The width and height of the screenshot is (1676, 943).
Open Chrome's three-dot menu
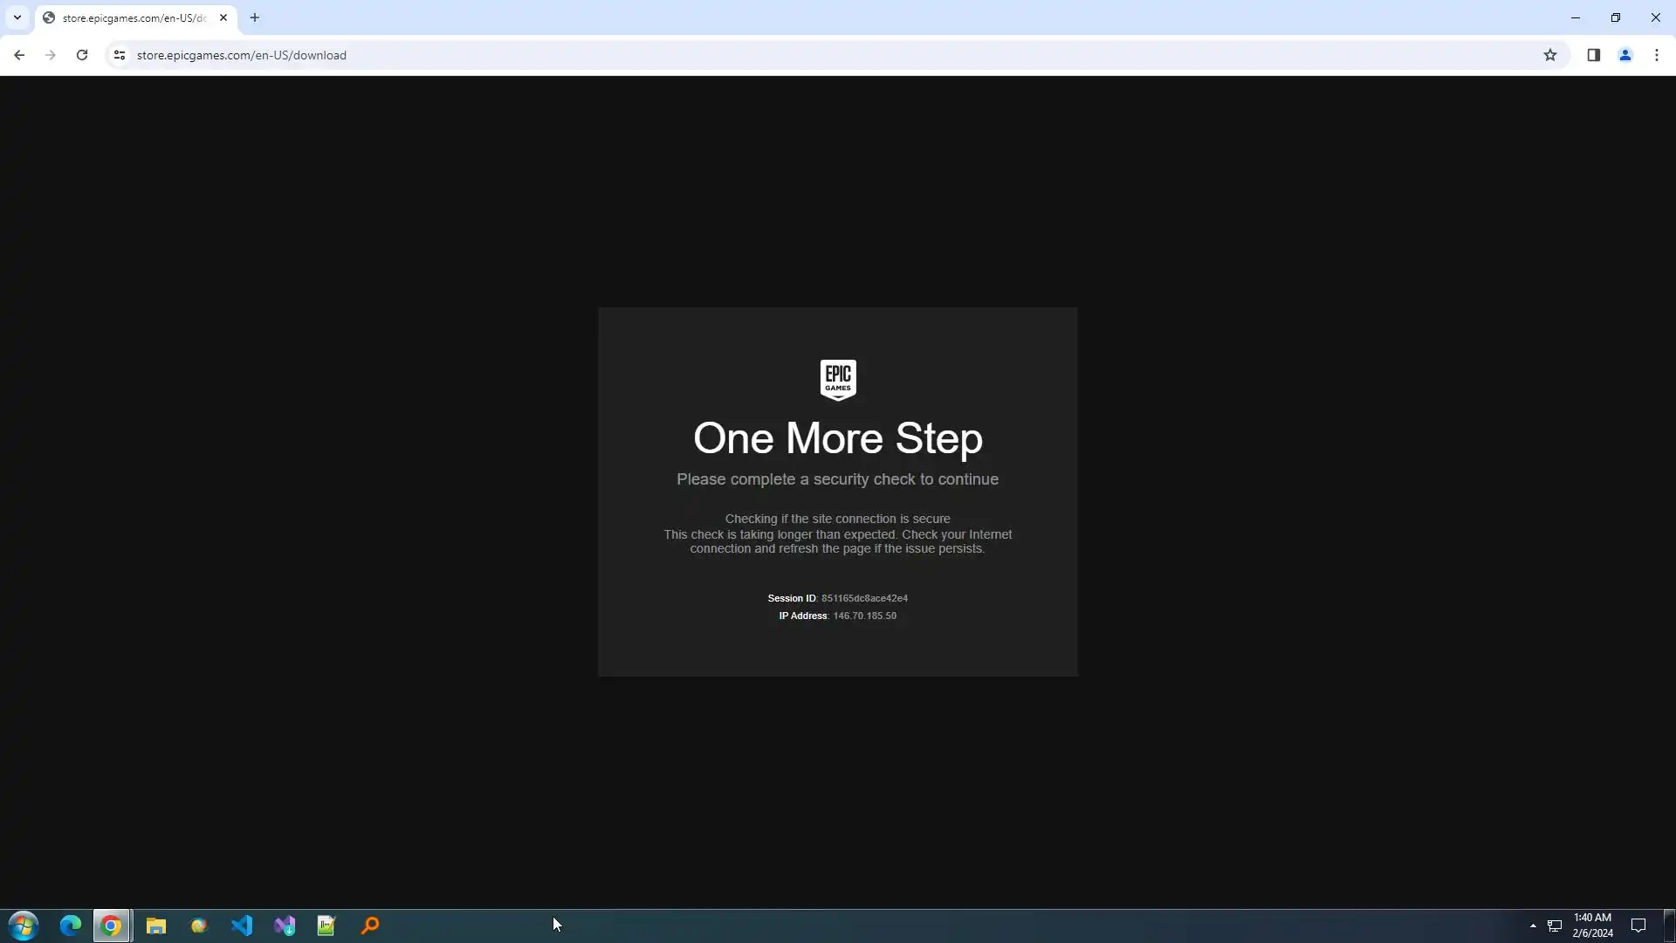tap(1657, 55)
